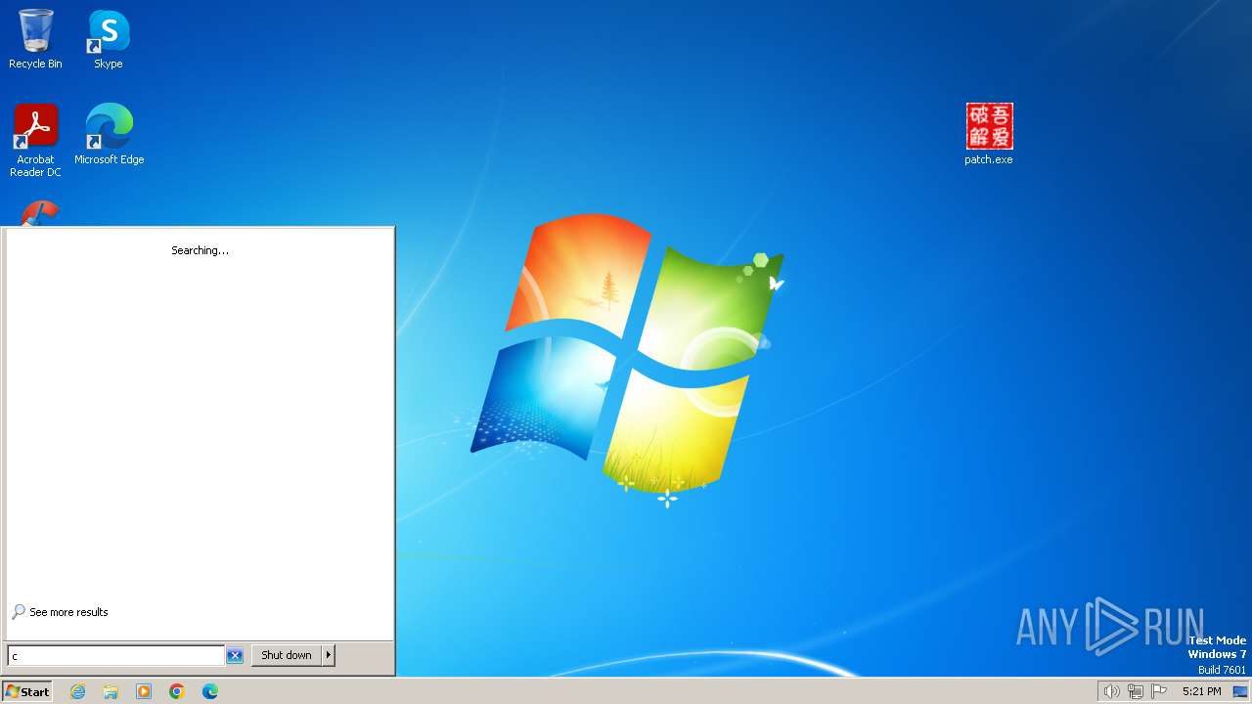Click the Shut down button

click(x=287, y=655)
